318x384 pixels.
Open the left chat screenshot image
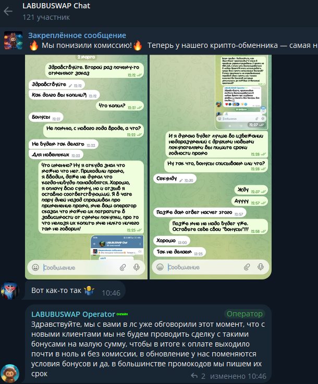point(86,167)
